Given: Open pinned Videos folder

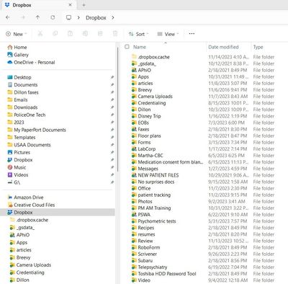Looking at the screenshot, I should 18,175.
